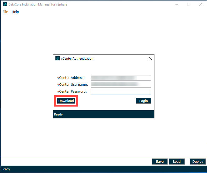Close the DataCore Installation Manager window
The image size is (207, 173).
pos(201,4)
